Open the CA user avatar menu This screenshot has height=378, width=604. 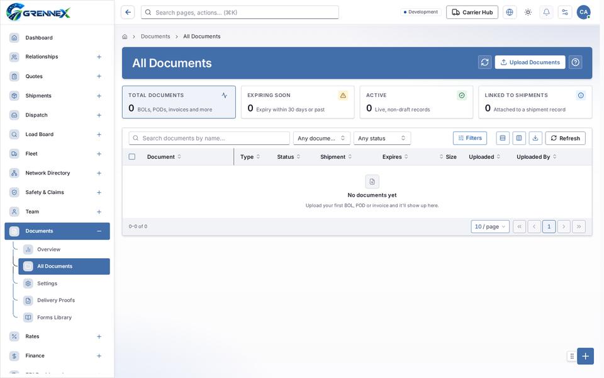pyautogui.click(x=584, y=13)
